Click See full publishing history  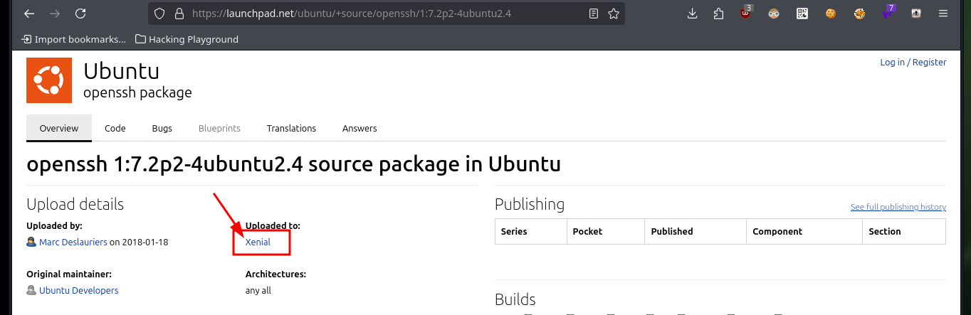coord(898,207)
